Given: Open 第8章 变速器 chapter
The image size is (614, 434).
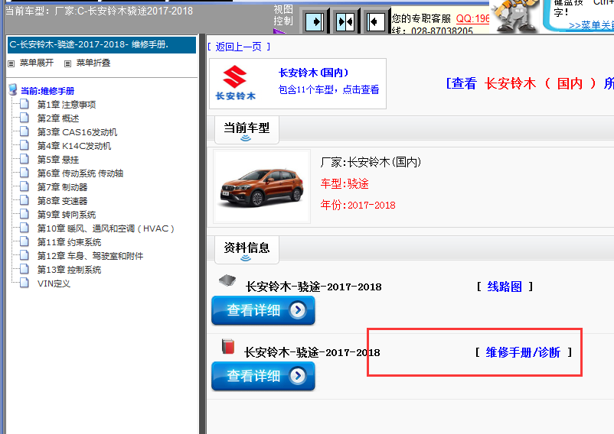Looking at the screenshot, I should click(x=63, y=201).
